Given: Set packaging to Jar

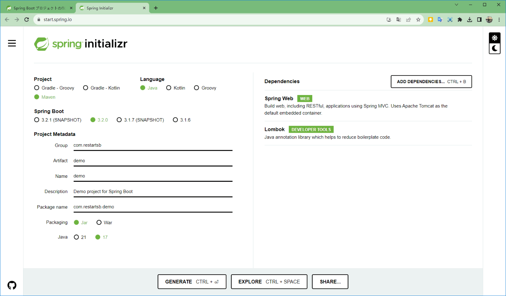Looking at the screenshot, I should 81,222.
